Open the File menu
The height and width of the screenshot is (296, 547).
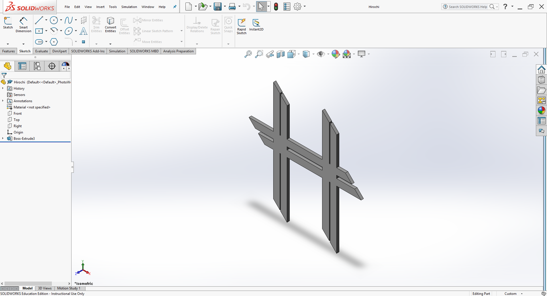pyautogui.click(x=67, y=7)
